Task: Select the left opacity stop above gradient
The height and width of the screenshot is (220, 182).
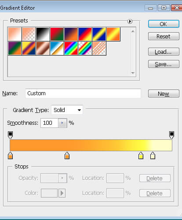Action: pyautogui.click(x=10, y=135)
